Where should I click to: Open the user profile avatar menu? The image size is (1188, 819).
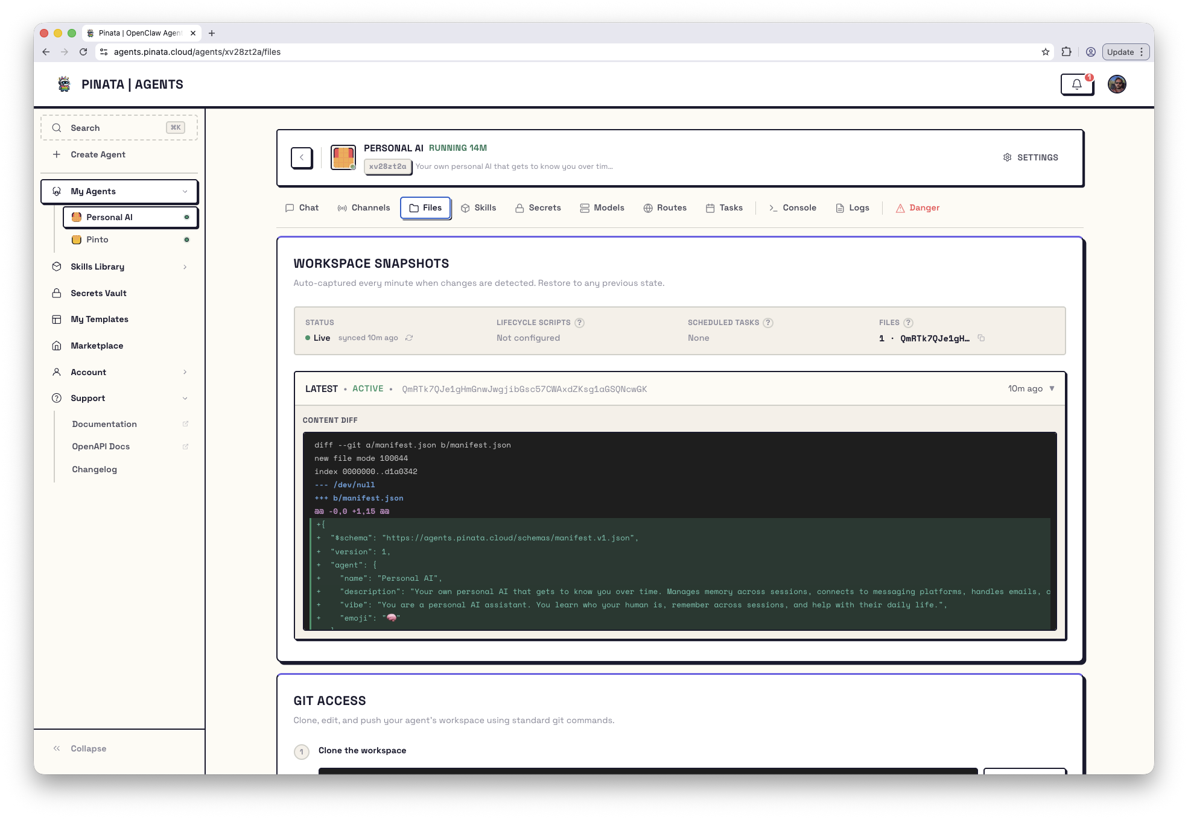[x=1117, y=84]
